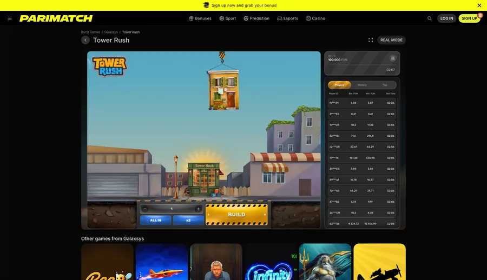This screenshot has width=487, height=280.
Task: Open the old man game thumbnail
Action: (x=216, y=262)
